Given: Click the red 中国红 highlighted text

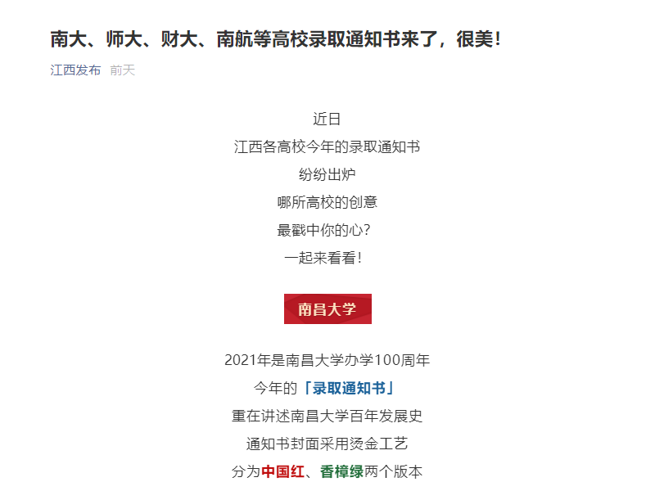Looking at the screenshot, I should coord(282,472).
